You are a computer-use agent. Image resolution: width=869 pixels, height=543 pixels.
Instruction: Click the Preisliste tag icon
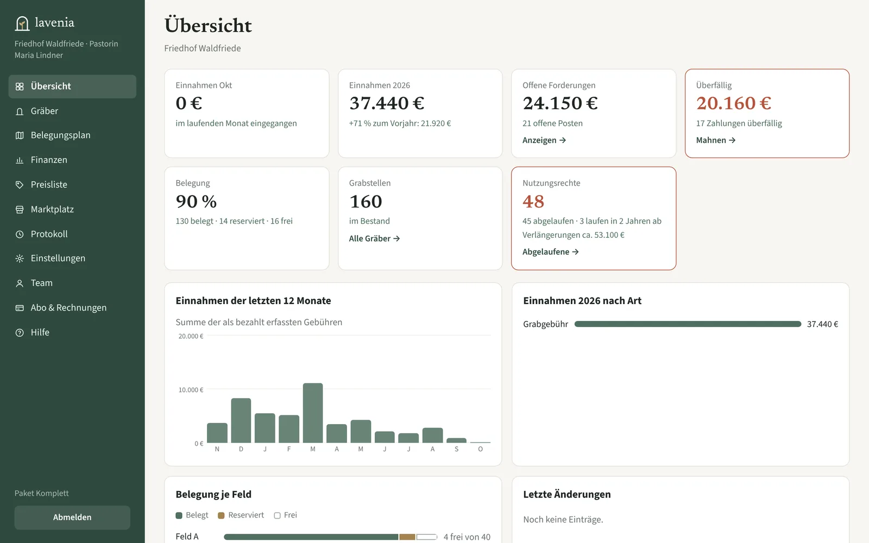pos(20,185)
